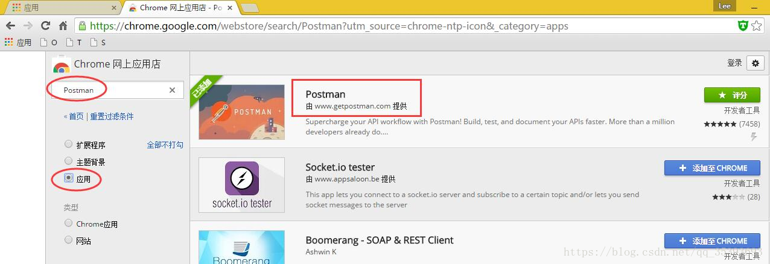Viewport: 770px width, 264px height.
Task: Reload the page with refresh icon
Action: click(45, 26)
